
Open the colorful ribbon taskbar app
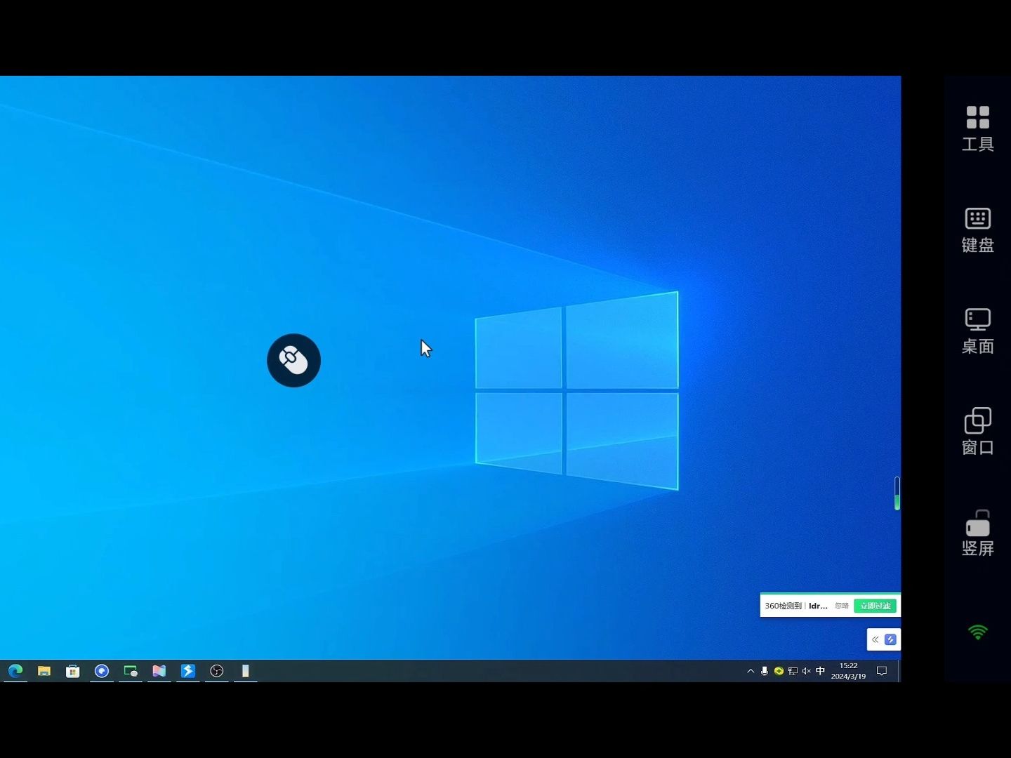[x=159, y=671]
